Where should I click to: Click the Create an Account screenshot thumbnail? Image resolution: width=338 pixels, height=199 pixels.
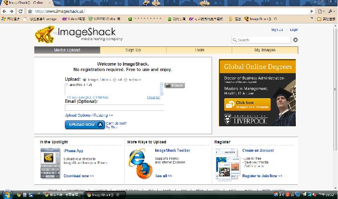[228, 164]
